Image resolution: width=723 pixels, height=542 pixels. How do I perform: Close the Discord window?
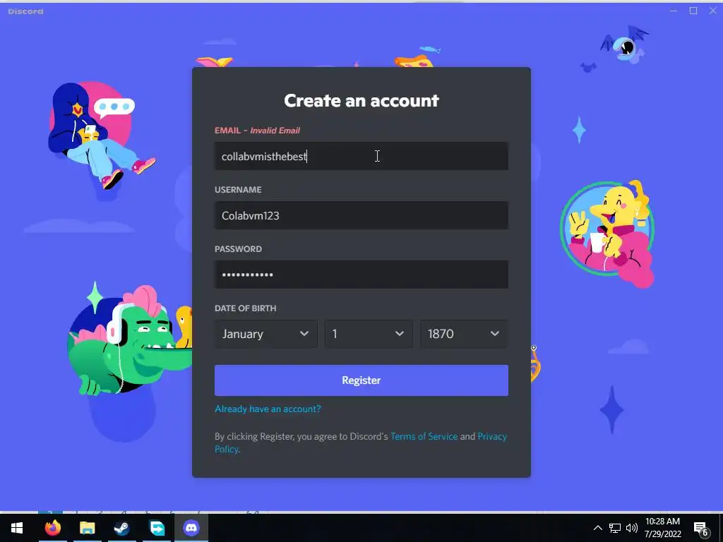[x=713, y=11]
